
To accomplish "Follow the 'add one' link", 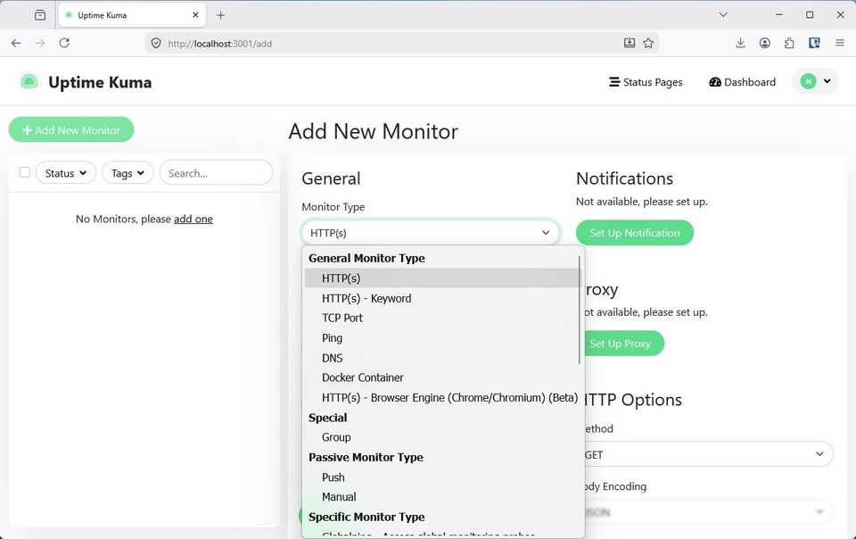I will (193, 219).
